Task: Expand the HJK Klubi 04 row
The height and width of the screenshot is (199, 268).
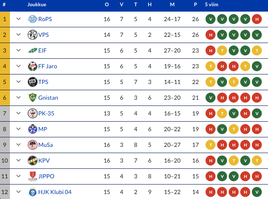Action: point(18,192)
